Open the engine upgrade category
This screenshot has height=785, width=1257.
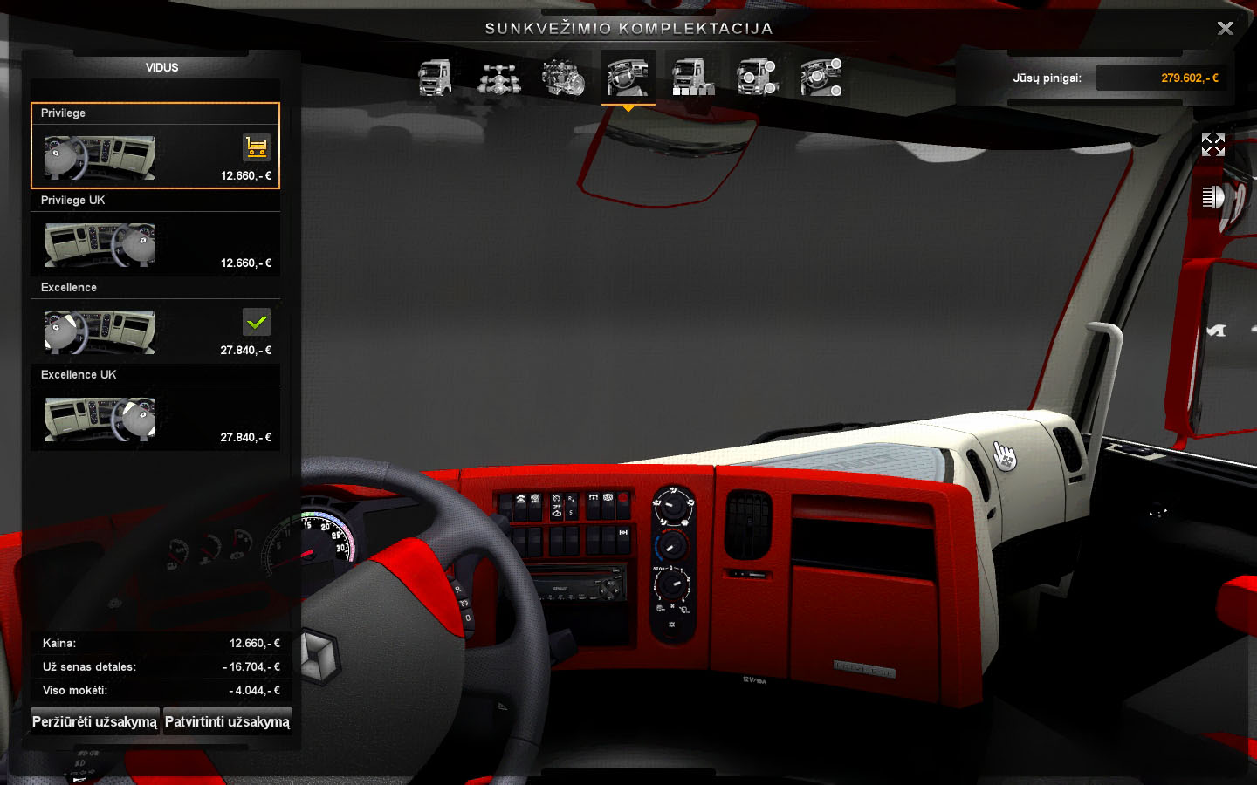pyautogui.click(x=563, y=78)
